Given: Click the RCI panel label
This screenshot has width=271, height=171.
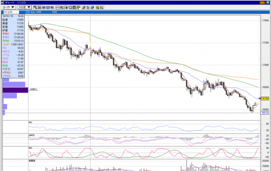Looking at the screenshot, I should coord(30,148).
